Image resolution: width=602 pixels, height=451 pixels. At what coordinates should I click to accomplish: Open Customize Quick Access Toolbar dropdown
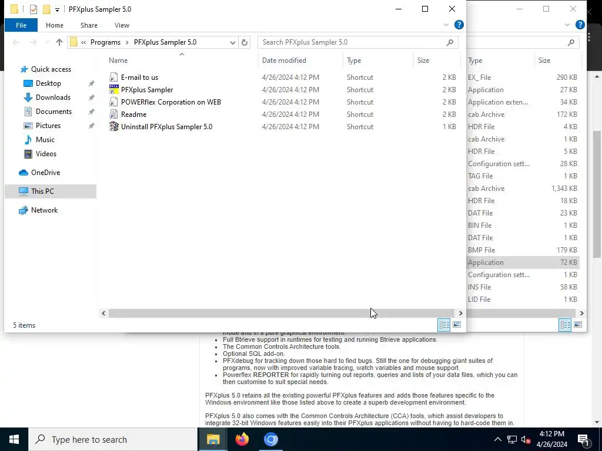(x=57, y=9)
